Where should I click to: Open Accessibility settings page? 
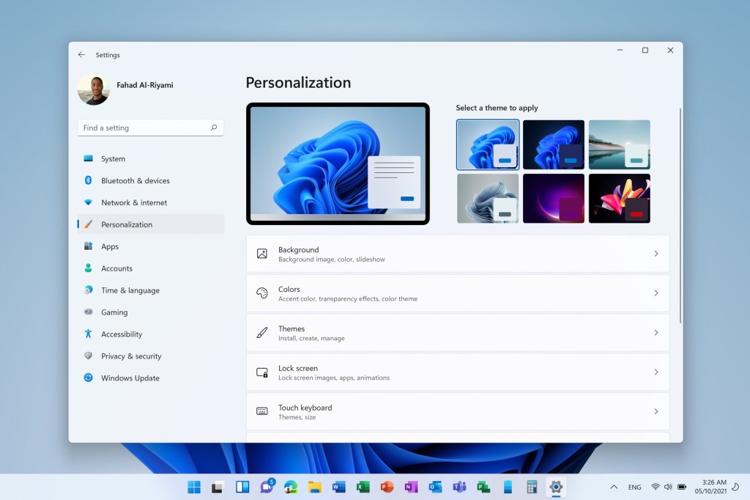click(122, 334)
